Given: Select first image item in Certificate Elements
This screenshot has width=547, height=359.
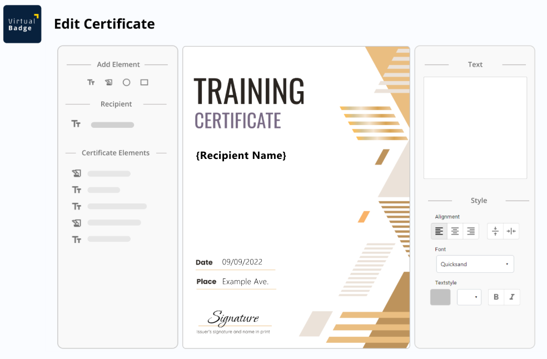Looking at the screenshot, I should coord(108,174).
